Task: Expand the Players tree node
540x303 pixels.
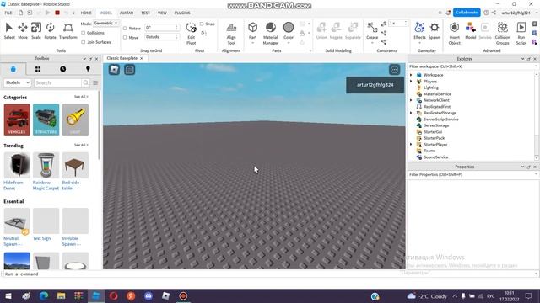Action: [411, 81]
